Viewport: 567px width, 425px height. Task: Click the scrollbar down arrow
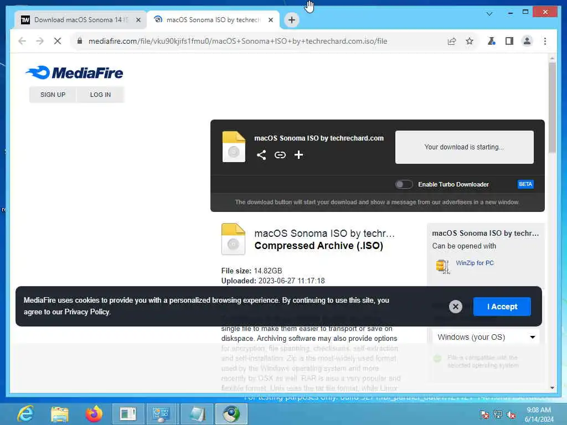click(552, 388)
